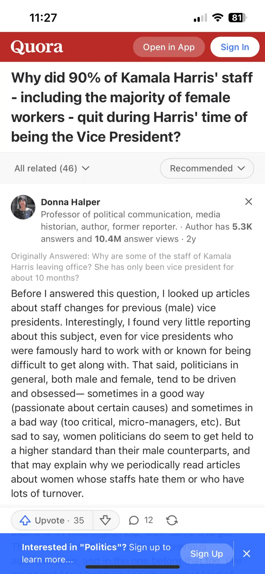Viewport: 265px width, 574px height.
Task: Tap the Wi-Fi status icon
Action: pyautogui.click(x=218, y=18)
